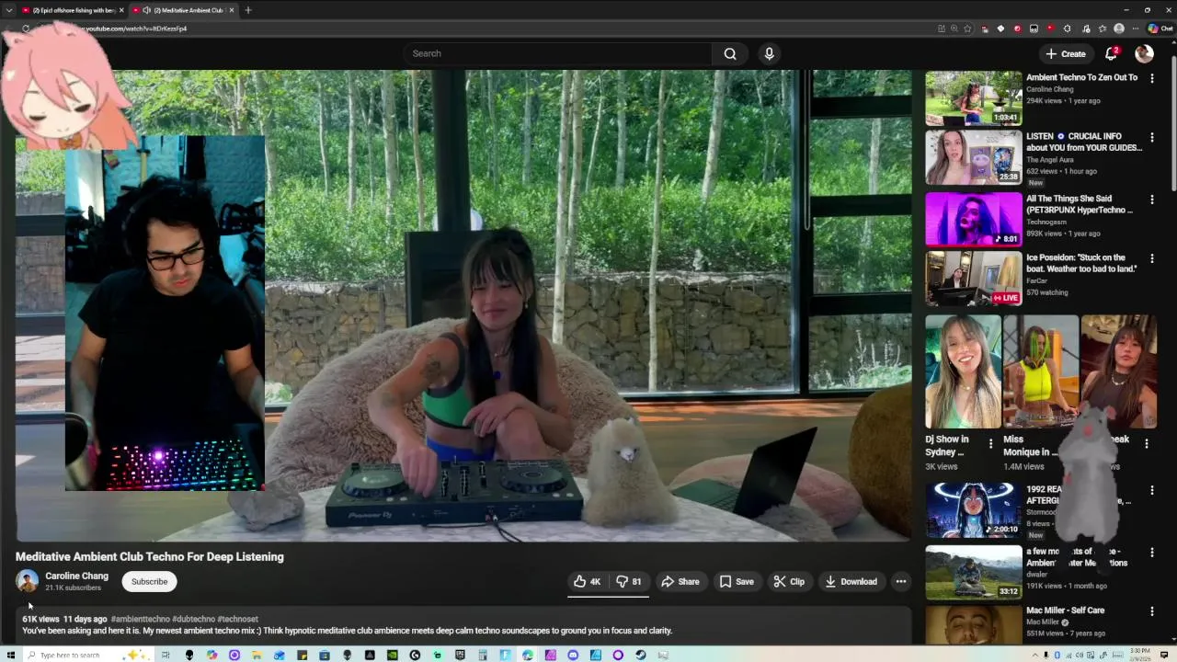Click Caroline Chang's channel avatar

pos(28,581)
